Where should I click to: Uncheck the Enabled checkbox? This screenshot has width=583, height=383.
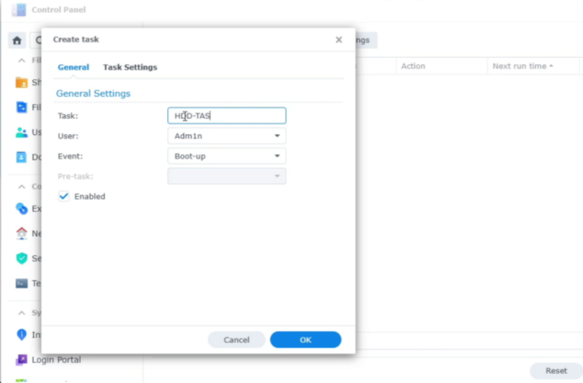[x=64, y=196]
